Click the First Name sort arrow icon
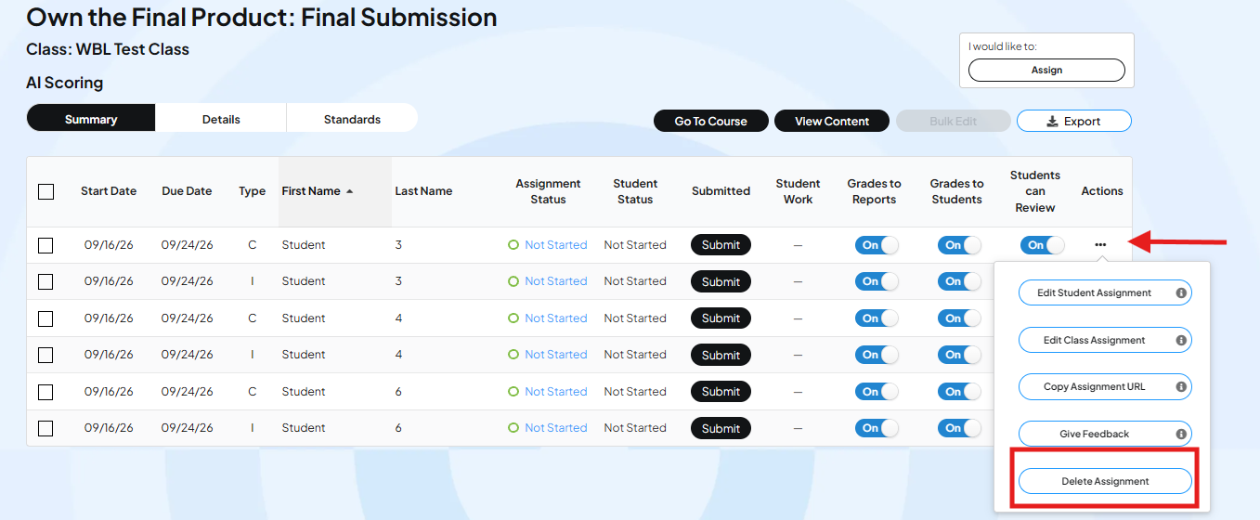Image resolution: width=1260 pixels, height=520 pixels. pos(349,191)
